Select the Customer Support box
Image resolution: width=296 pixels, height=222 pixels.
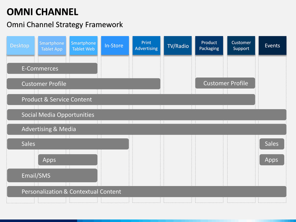241,46
